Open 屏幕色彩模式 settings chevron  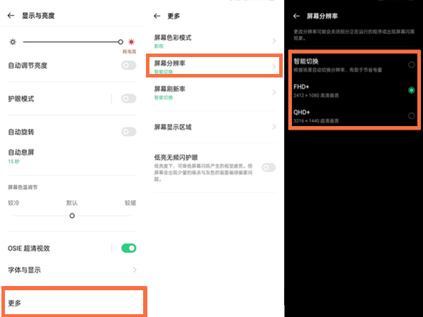274,42
